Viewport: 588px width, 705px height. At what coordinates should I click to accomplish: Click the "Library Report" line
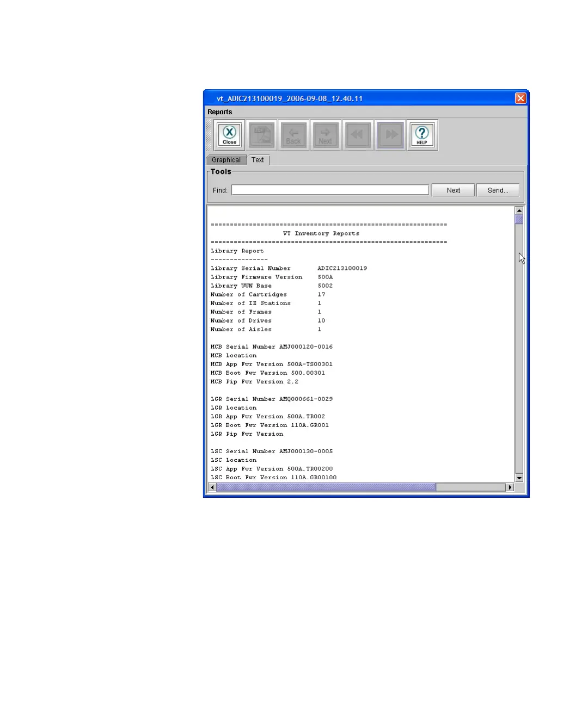237,251
